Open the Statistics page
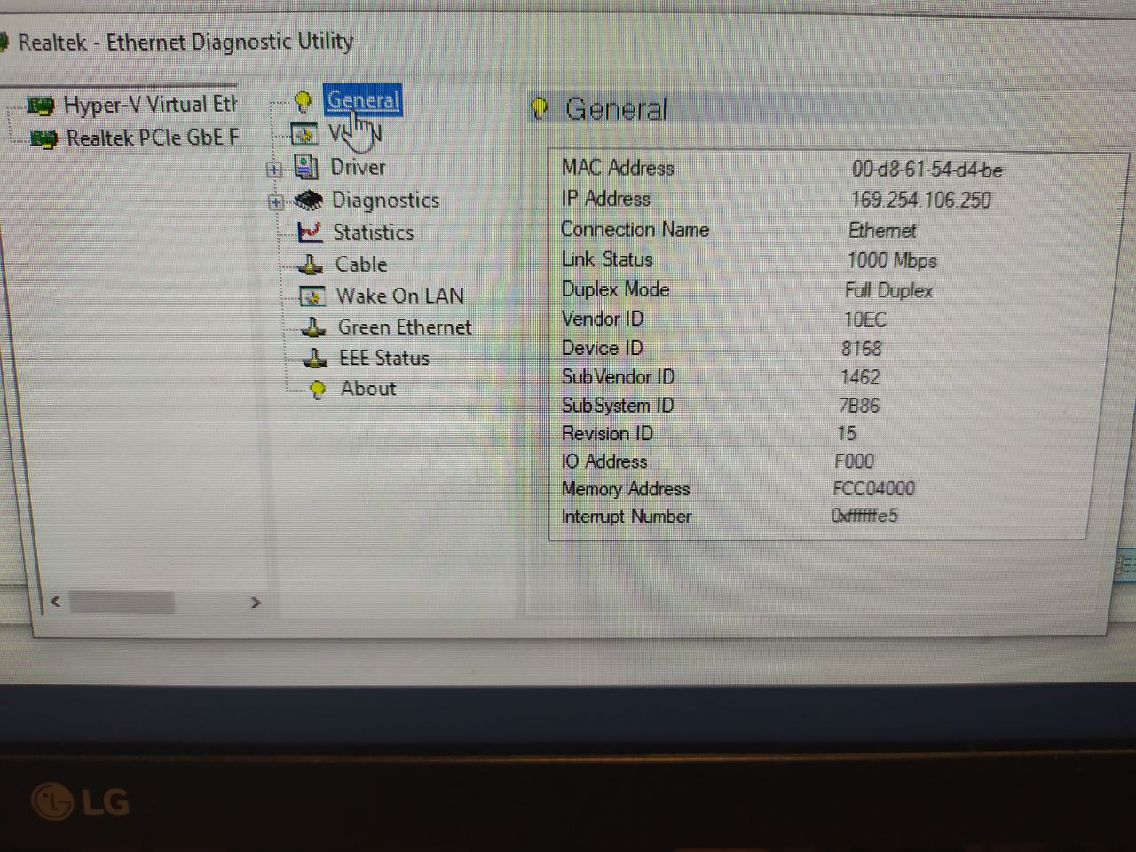Viewport: 1136px width, 852px height. click(374, 233)
